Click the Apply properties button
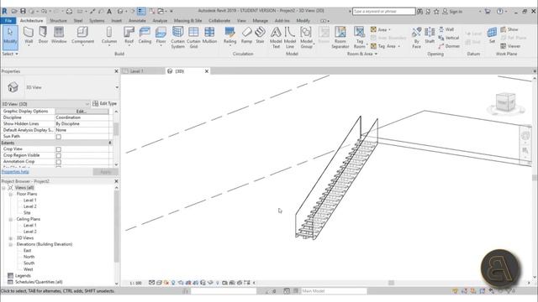 (105, 171)
